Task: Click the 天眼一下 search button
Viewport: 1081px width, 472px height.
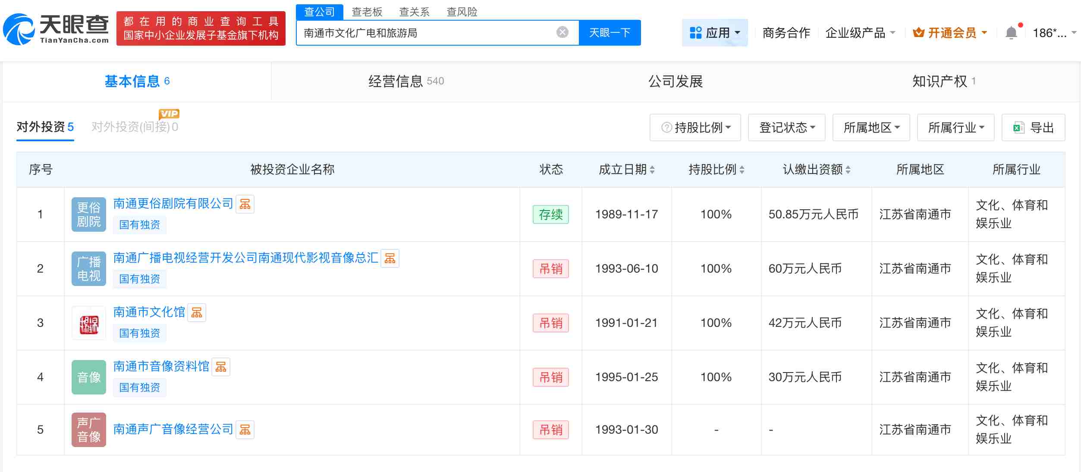Action: coord(610,32)
